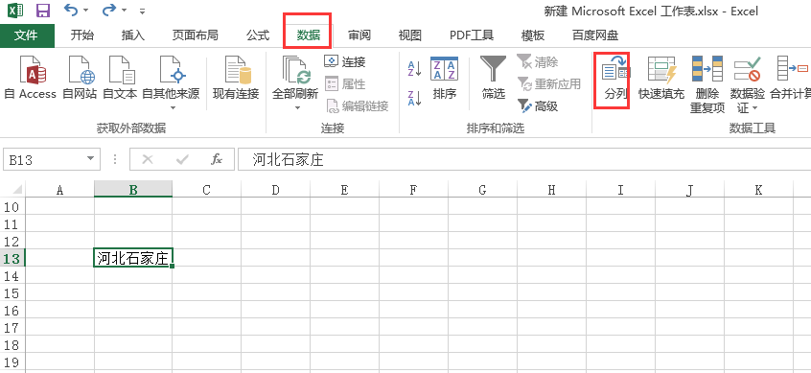Screen dimensions: 811x373
Task: Click the confirm checkmark formula button
Action: pos(182,159)
